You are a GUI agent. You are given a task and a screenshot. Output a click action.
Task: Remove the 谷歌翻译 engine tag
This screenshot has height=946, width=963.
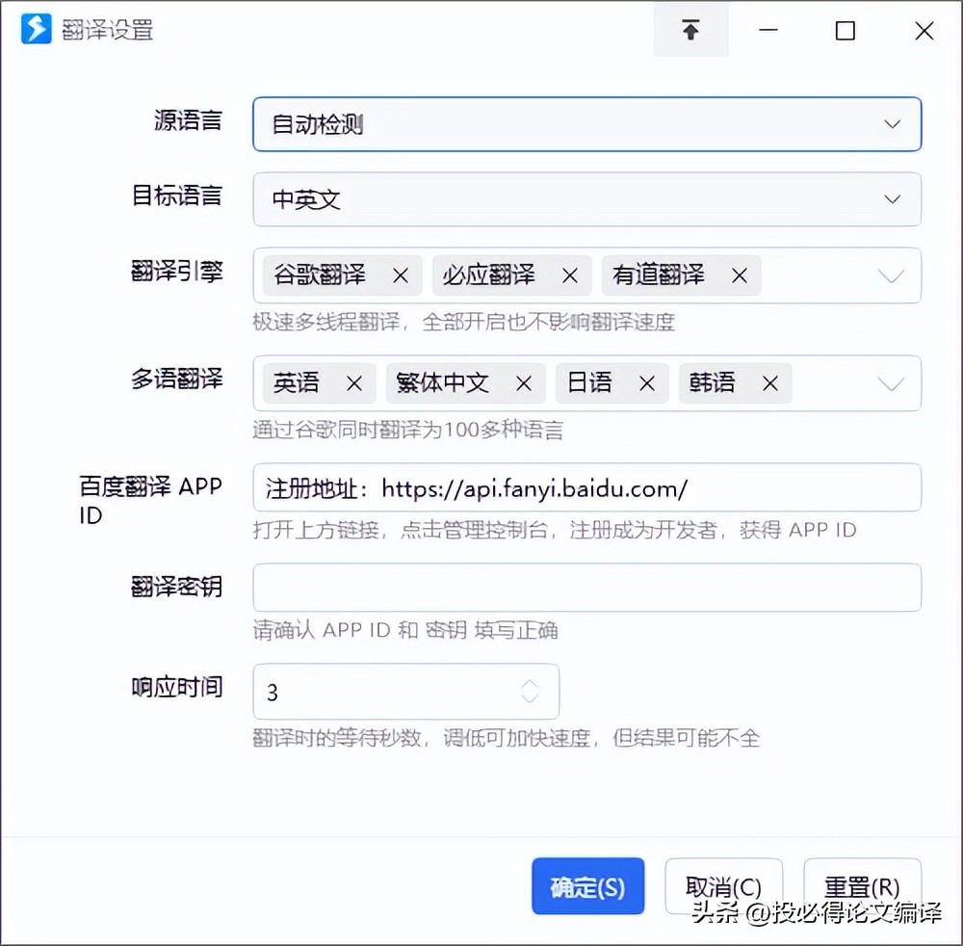(401, 276)
